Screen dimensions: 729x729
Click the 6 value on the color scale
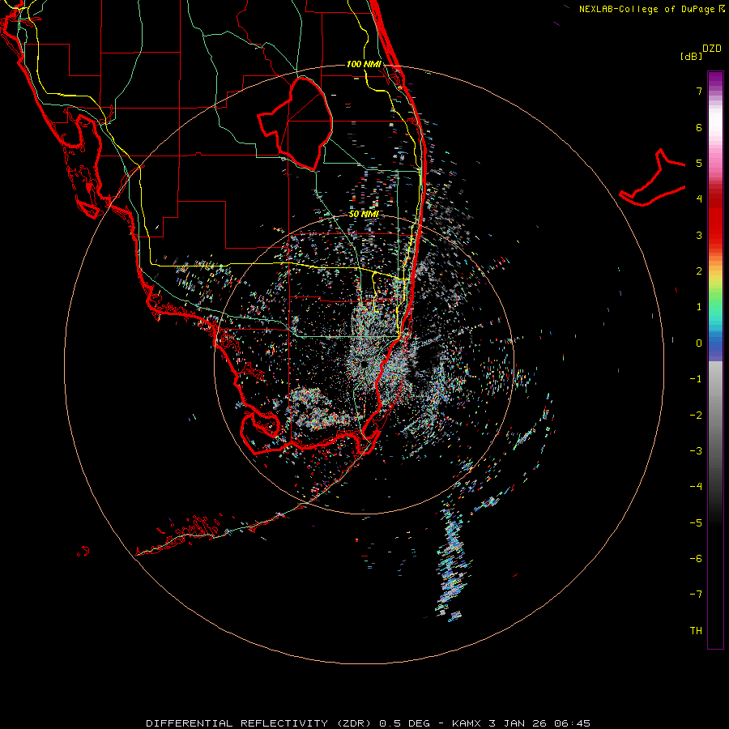pyautogui.click(x=699, y=127)
